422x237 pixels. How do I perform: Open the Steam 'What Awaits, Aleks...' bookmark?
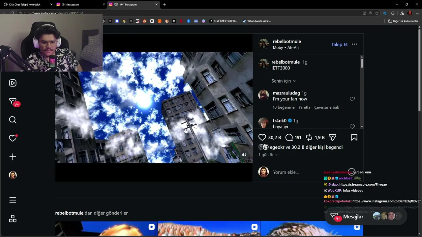(257, 21)
